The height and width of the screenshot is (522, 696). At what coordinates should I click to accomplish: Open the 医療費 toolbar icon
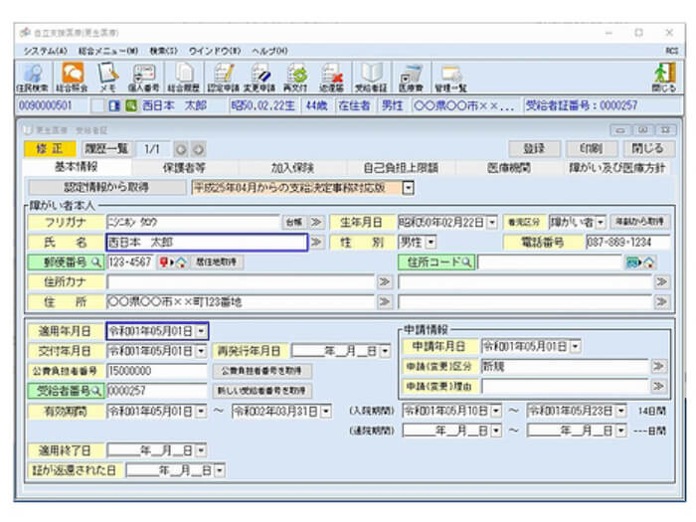pos(411,78)
